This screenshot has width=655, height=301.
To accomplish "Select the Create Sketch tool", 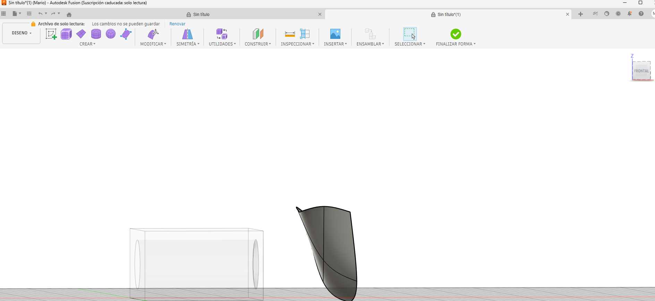I will coord(51,34).
